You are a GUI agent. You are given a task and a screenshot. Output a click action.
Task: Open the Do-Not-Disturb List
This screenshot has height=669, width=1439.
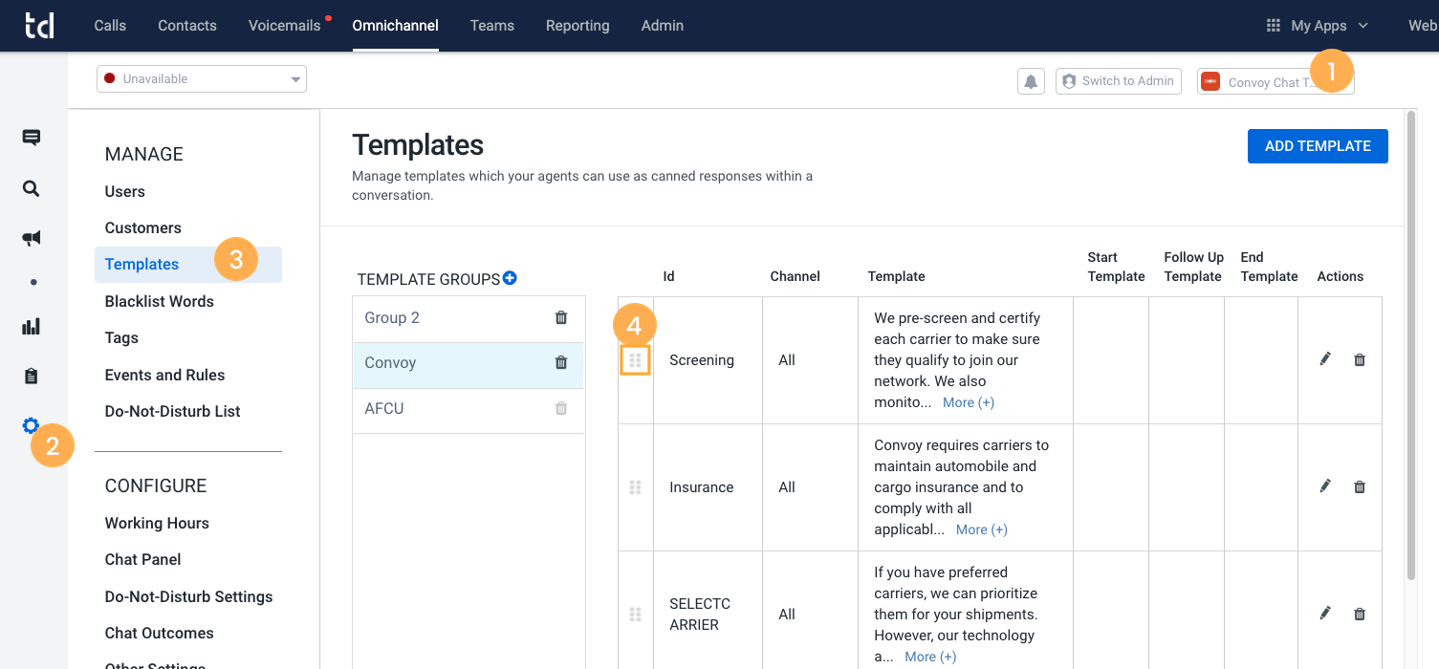(173, 411)
